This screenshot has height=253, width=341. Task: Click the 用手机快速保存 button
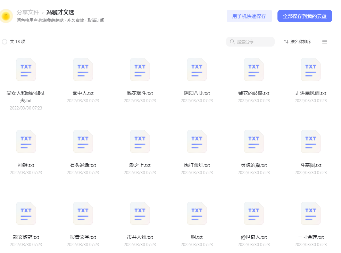click(x=249, y=16)
